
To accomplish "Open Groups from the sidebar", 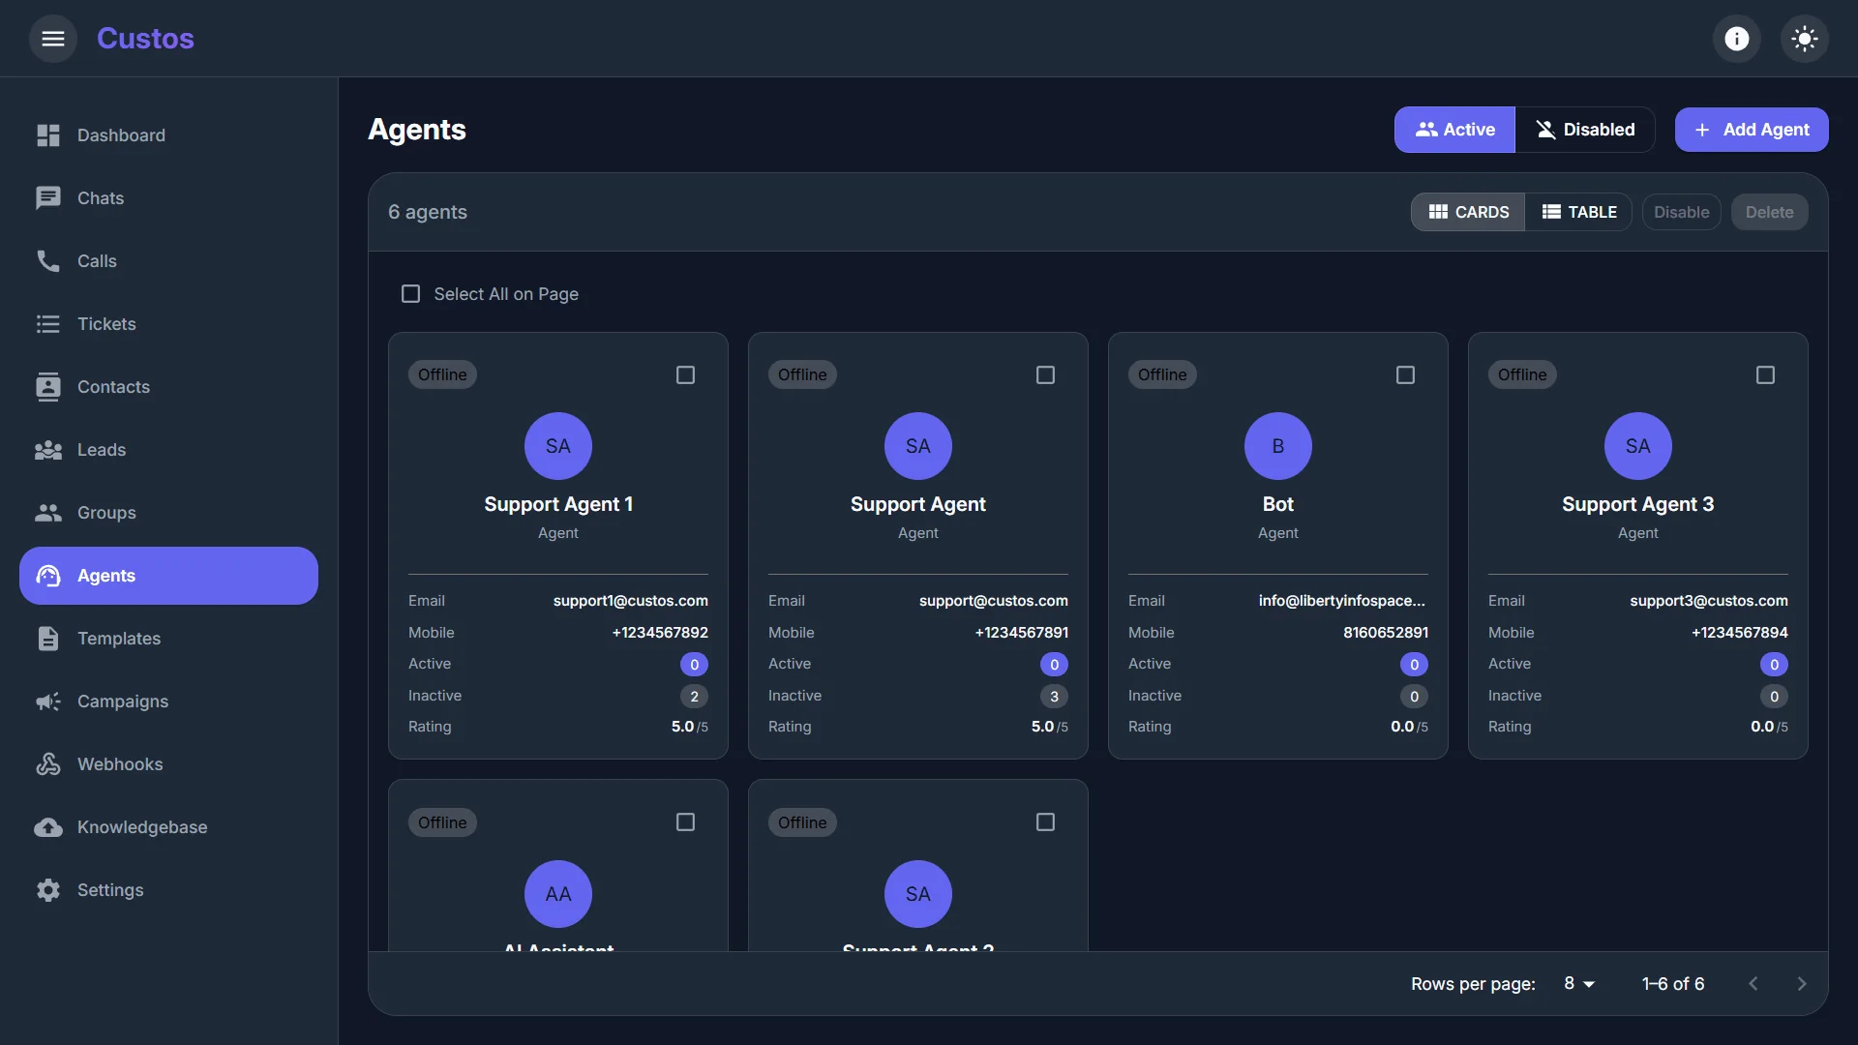I will (x=168, y=513).
